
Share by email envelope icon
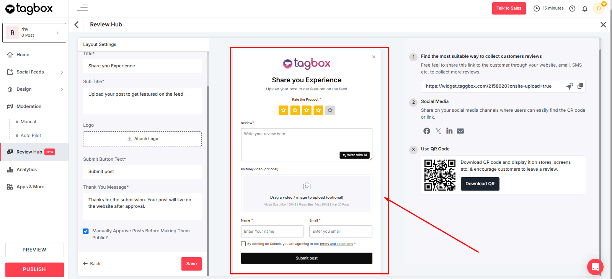(x=460, y=131)
